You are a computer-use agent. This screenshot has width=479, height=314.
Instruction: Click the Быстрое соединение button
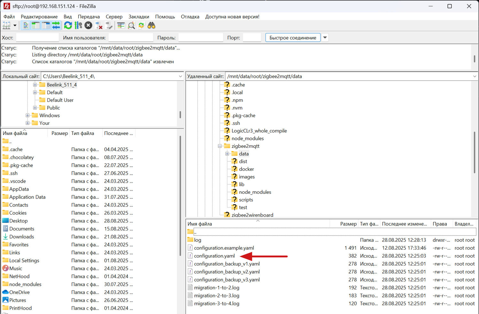pyautogui.click(x=293, y=38)
